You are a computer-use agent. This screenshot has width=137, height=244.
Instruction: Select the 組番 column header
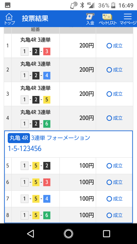[x=36, y=29]
